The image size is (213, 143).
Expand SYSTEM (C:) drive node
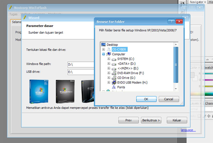click(x=109, y=59)
